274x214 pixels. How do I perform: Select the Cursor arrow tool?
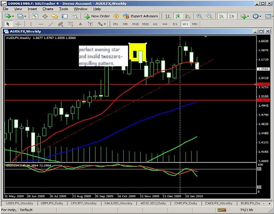8,24
